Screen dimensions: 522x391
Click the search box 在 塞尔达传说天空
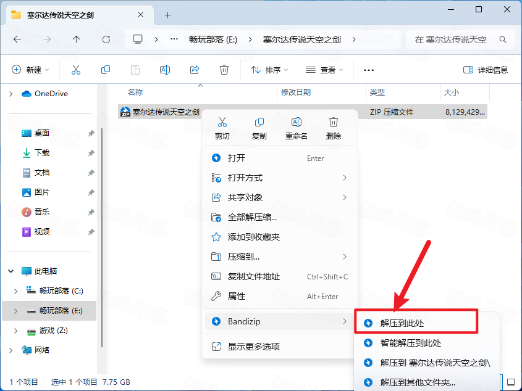click(460, 39)
